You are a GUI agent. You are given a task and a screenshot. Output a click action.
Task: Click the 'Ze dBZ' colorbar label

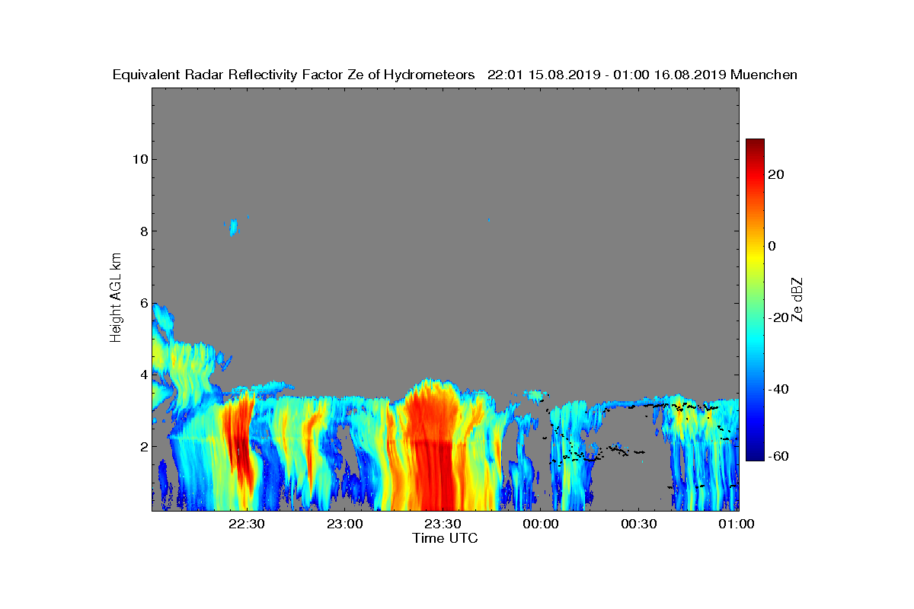[x=797, y=299]
